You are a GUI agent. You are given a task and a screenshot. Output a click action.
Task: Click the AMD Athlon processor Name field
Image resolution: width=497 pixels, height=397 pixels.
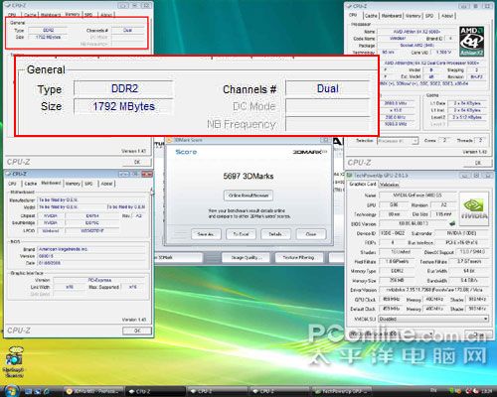416,32
